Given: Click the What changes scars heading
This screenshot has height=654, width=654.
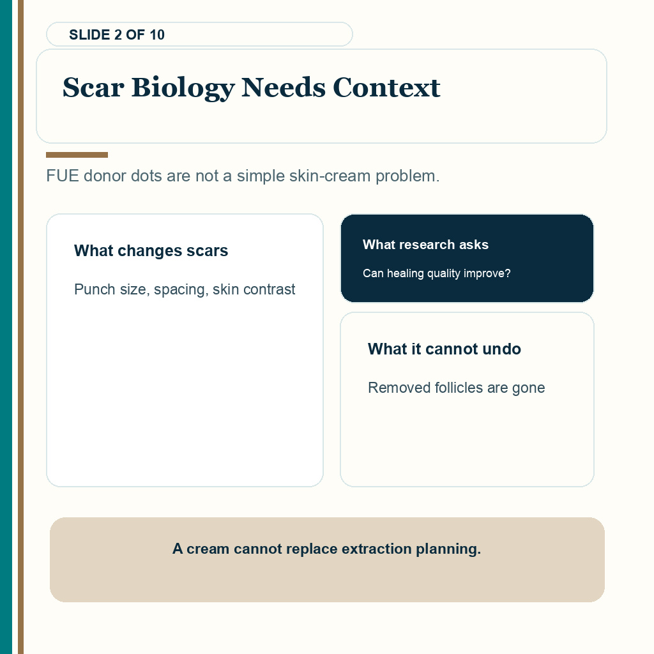Looking at the screenshot, I should pos(151,250).
